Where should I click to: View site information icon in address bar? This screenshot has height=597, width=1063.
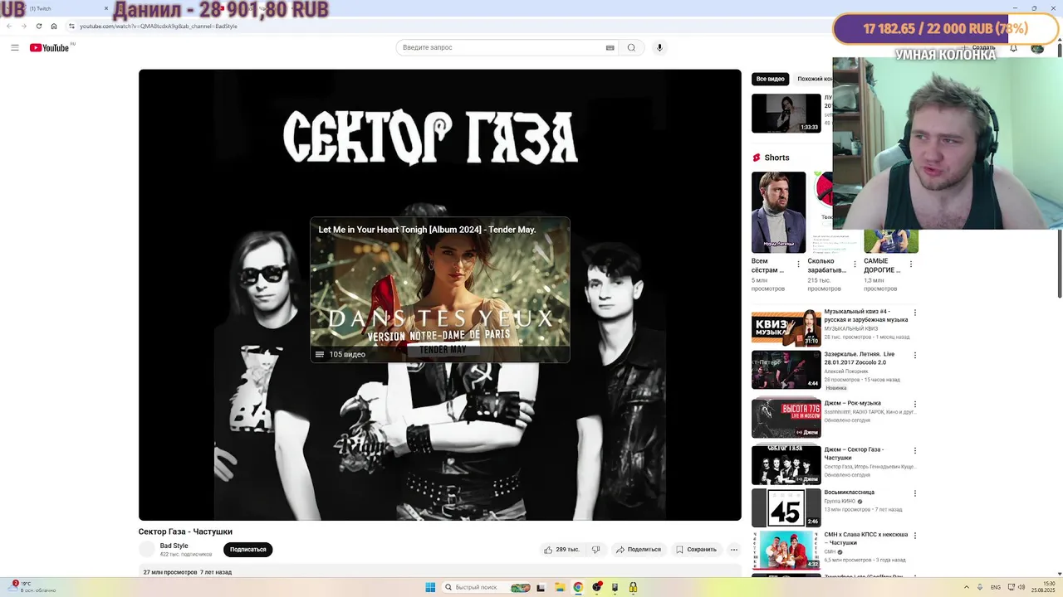point(71,26)
